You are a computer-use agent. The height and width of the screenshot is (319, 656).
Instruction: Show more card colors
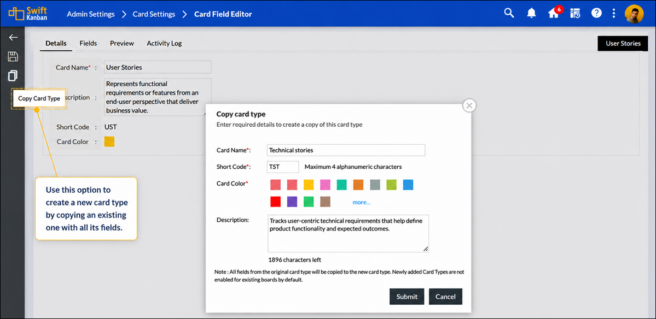tap(362, 202)
